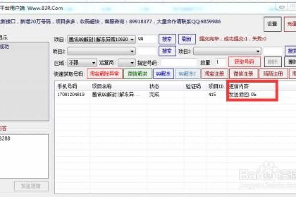296x197 pixels.
Task: Click the blue QQ解冻 quick button
Action: tap(163, 74)
